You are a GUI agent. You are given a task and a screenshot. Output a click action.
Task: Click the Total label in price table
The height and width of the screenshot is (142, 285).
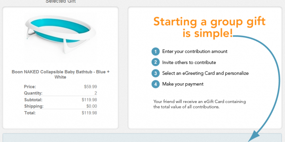coord(30,113)
